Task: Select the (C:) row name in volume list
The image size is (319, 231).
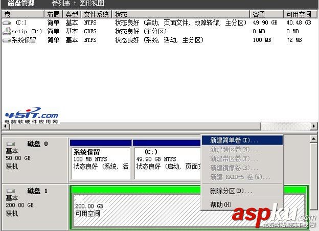Action: (21, 22)
